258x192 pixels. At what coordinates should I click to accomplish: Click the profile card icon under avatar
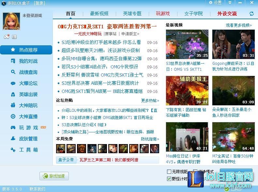coord(14,37)
